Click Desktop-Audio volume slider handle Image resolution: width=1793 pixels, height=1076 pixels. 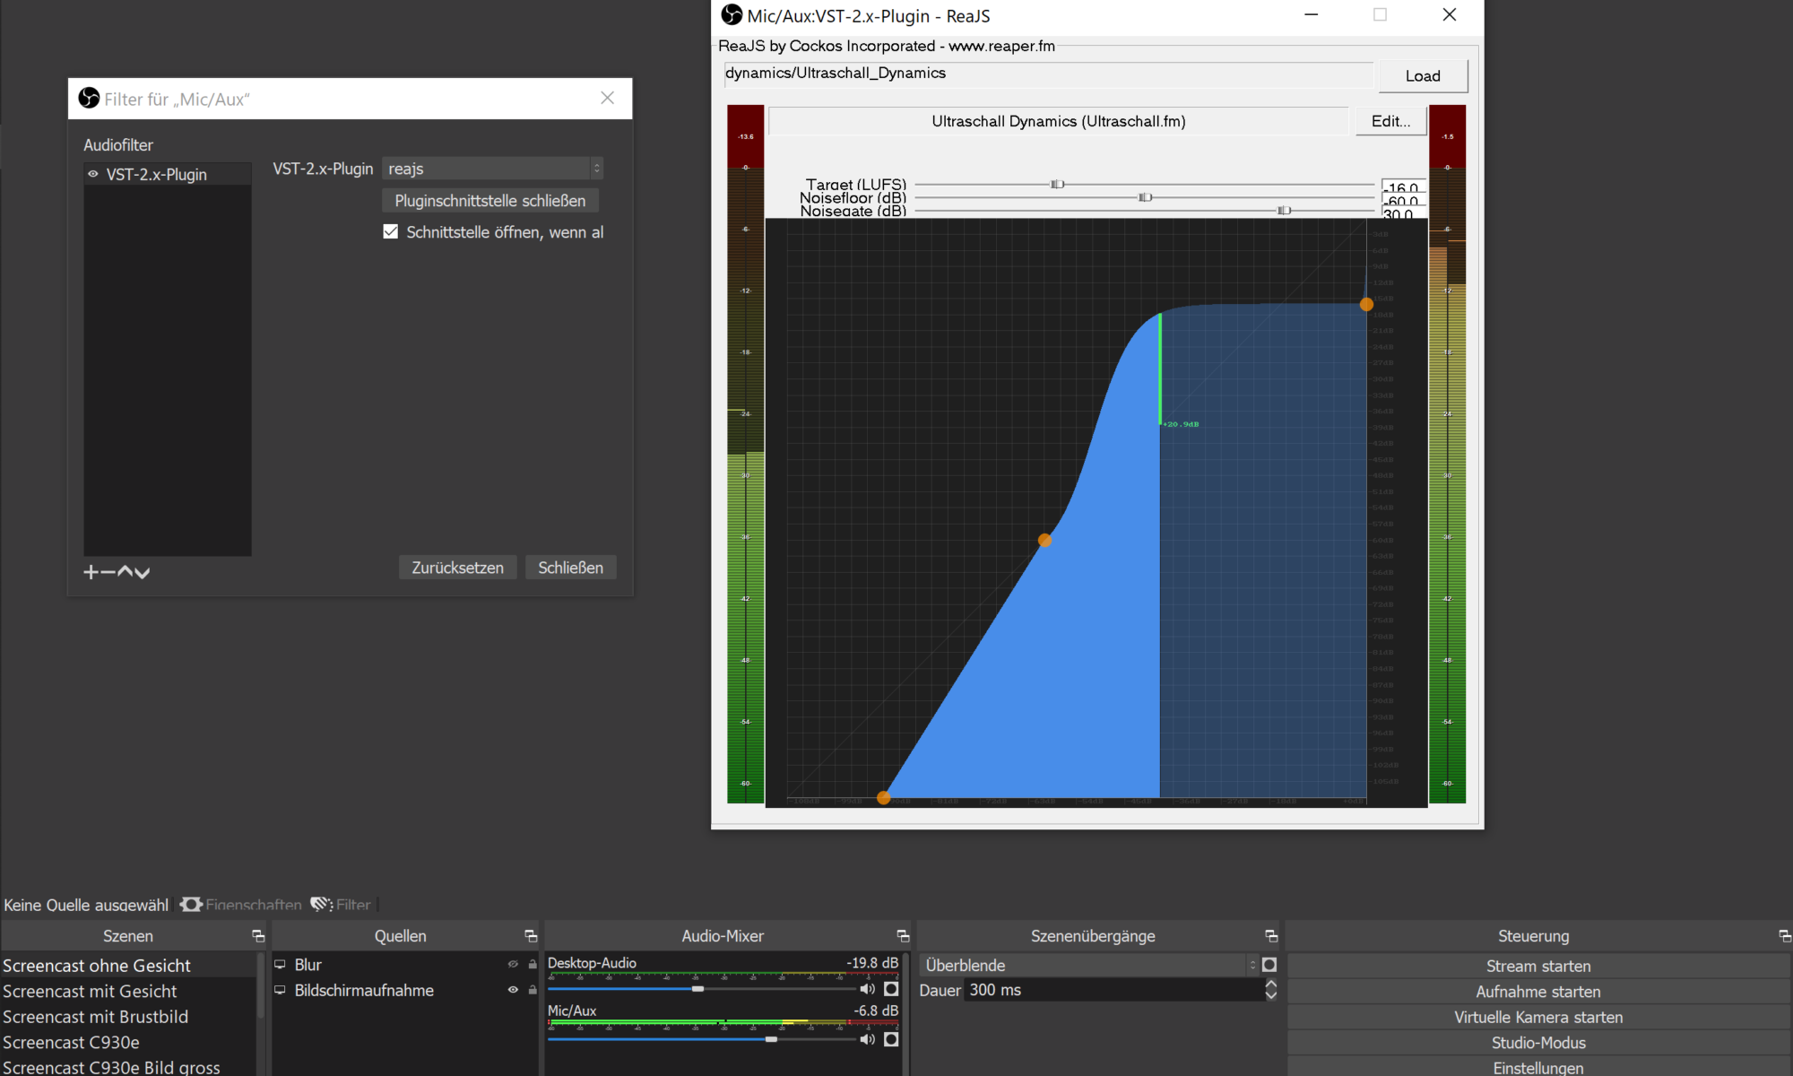697,988
